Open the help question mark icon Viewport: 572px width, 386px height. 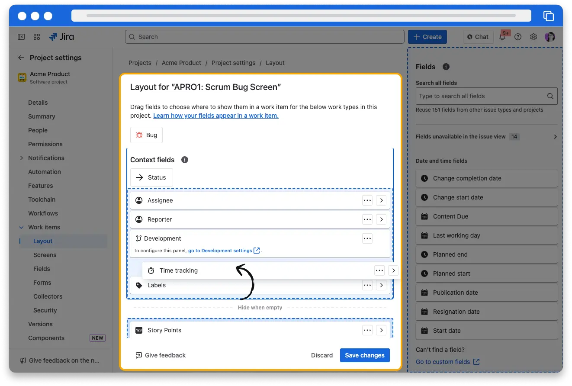pos(518,37)
